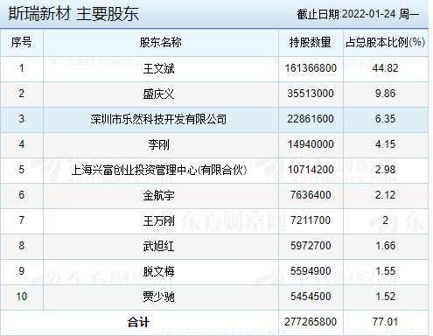This screenshot has height=336, width=433.
Task: Click shareholding value 7636400
Action: click(x=311, y=195)
